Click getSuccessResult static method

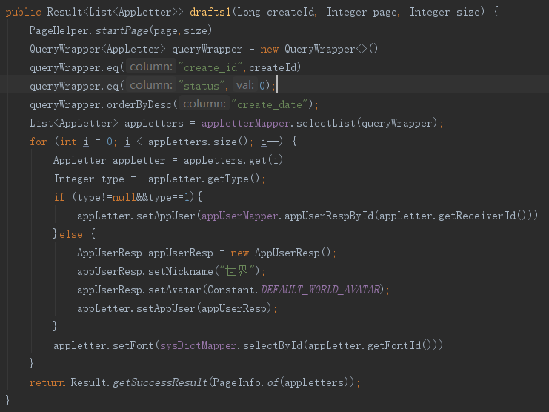tap(160, 383)
